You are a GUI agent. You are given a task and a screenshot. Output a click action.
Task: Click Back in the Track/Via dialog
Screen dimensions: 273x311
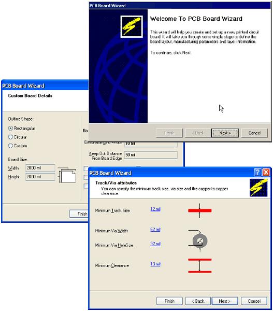(x=198, y=301)
